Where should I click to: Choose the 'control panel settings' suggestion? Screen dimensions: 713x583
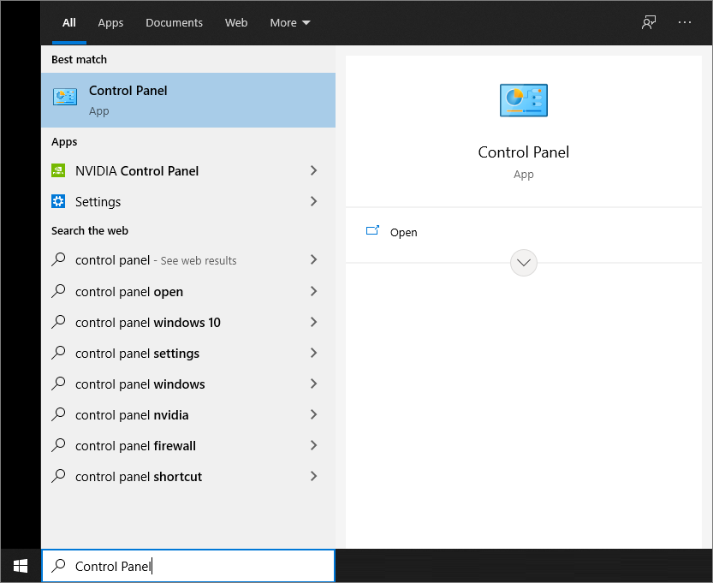pos(188,353)
